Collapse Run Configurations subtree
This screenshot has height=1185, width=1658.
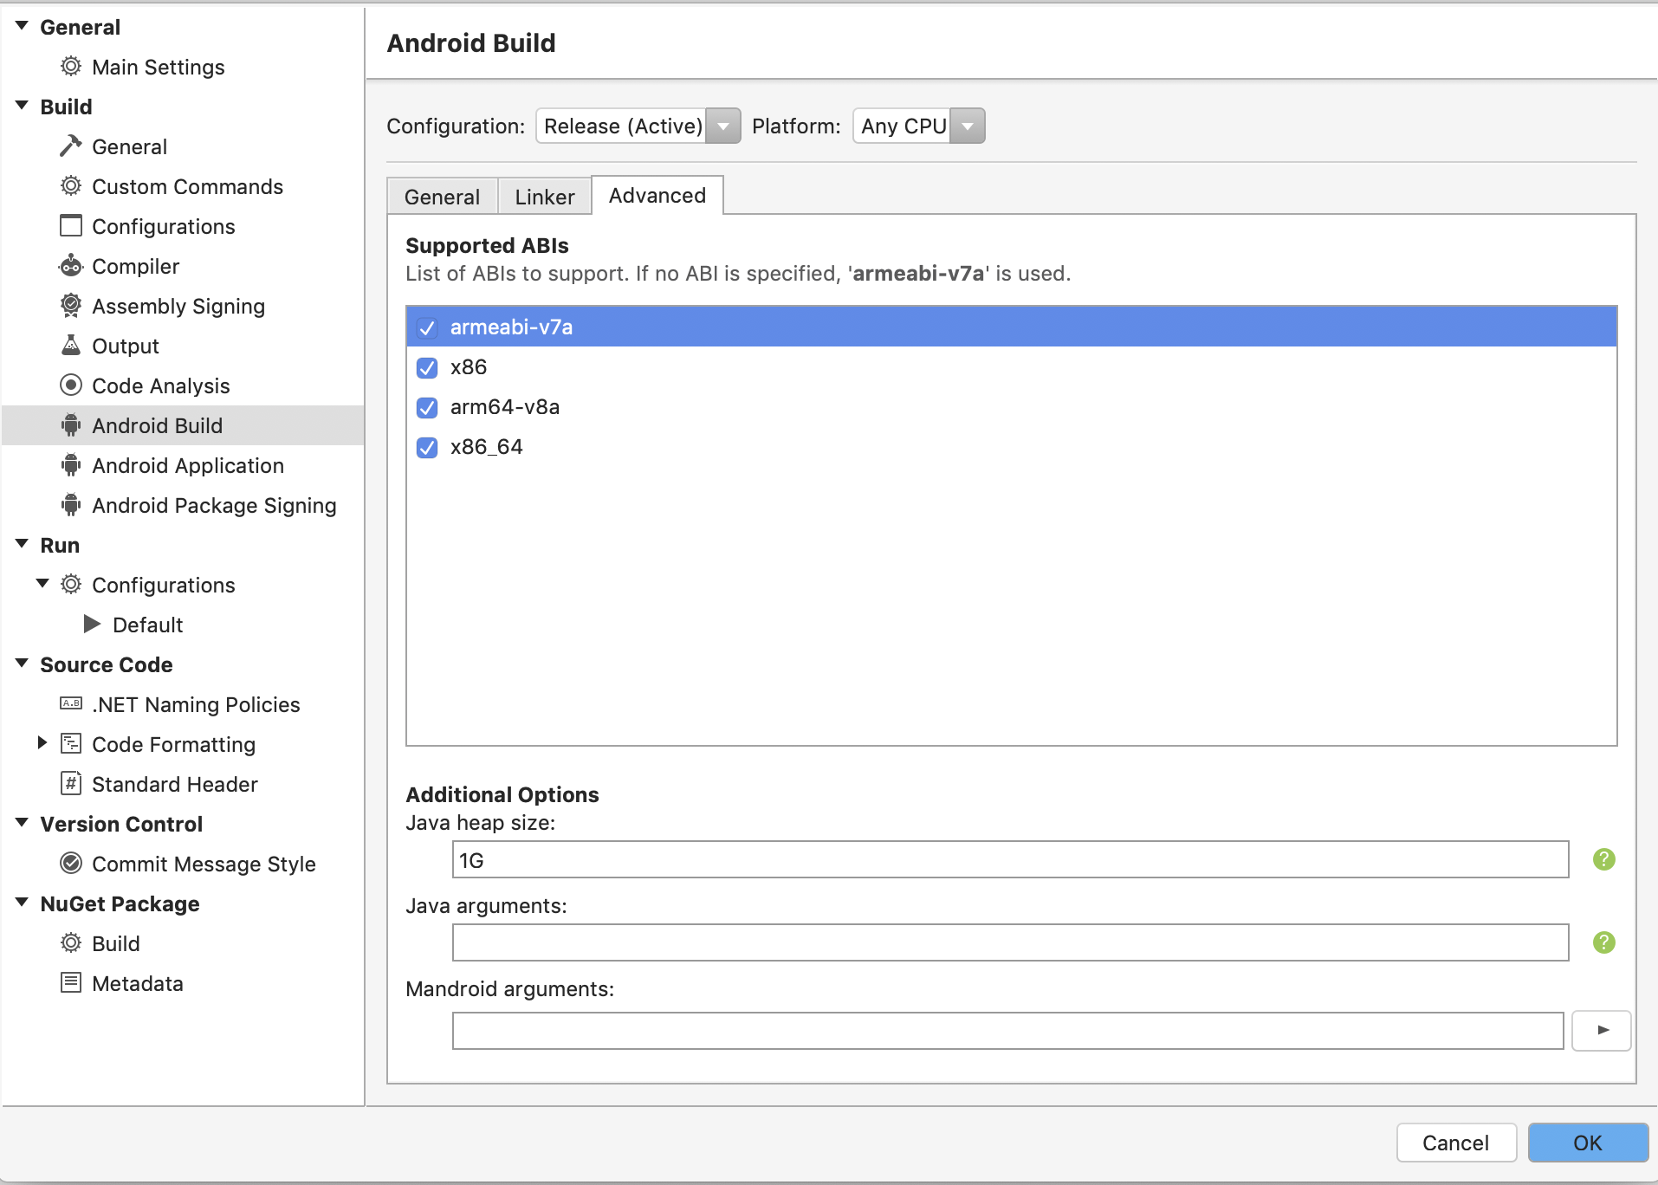click(x=42, y=584)
